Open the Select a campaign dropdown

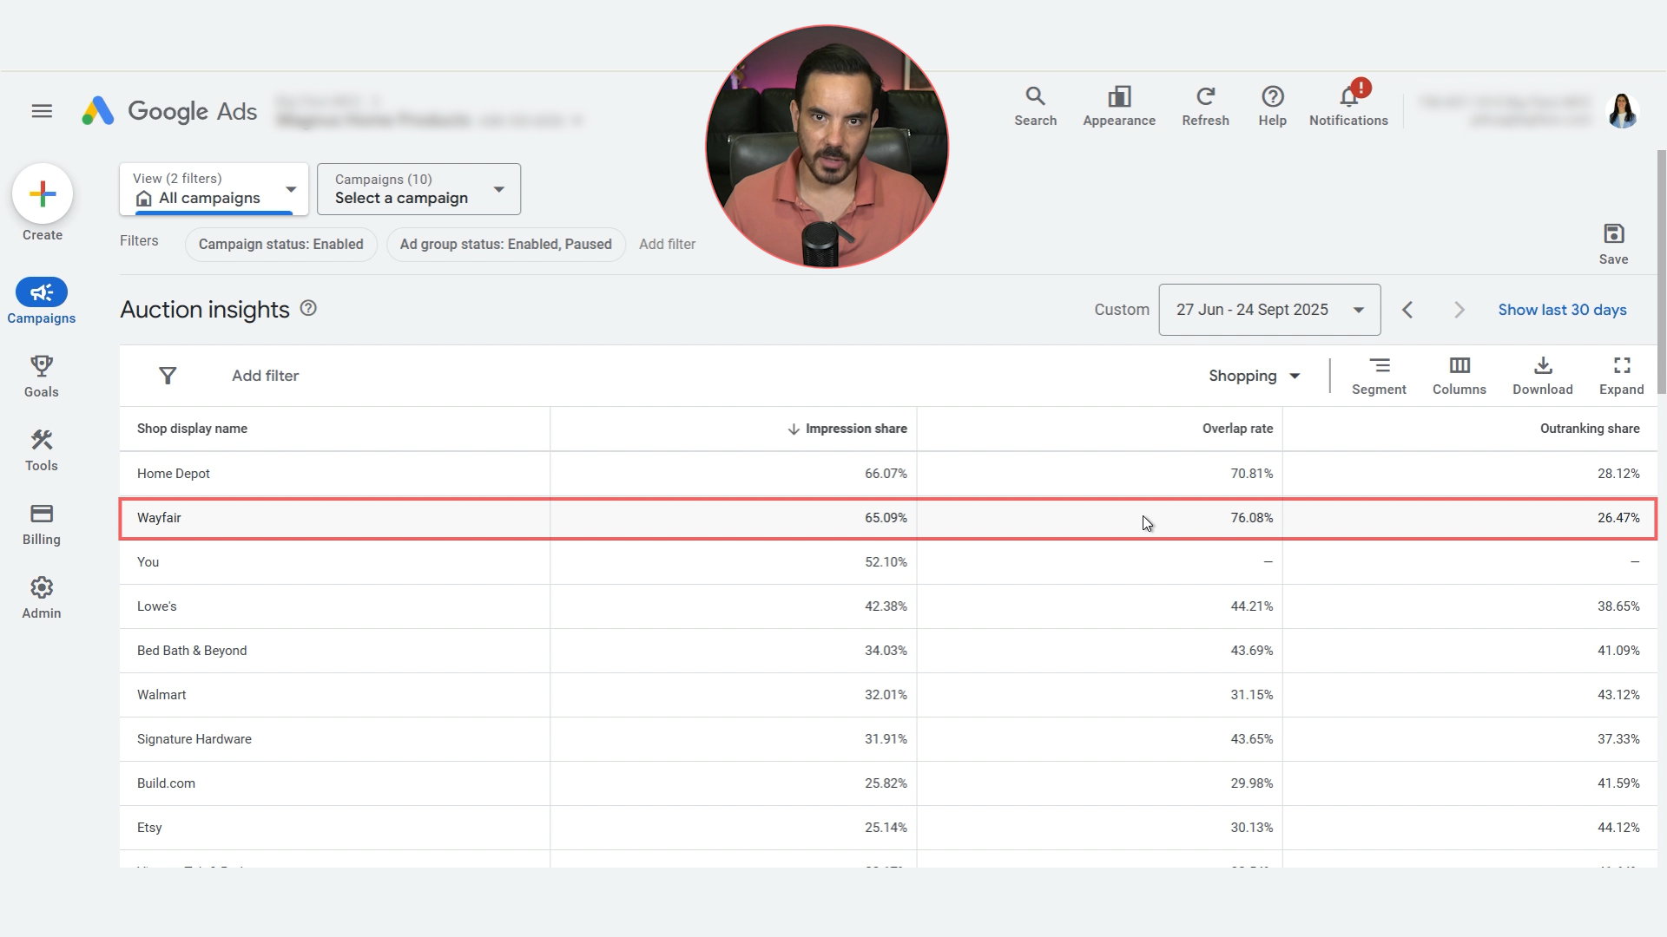(418, 189)
